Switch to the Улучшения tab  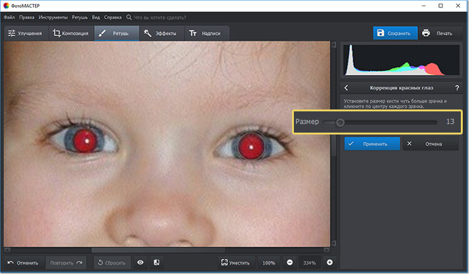[x=26, y=33]
